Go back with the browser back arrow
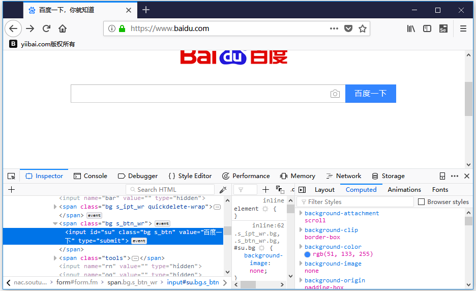 tap(13, 28)
